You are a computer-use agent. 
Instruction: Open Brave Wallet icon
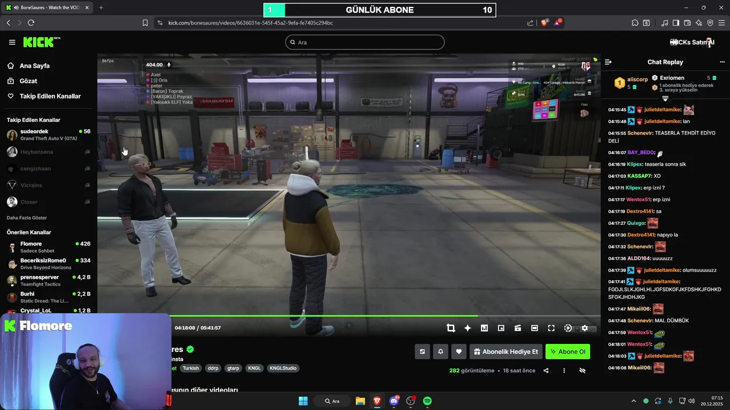coord(687,23)
